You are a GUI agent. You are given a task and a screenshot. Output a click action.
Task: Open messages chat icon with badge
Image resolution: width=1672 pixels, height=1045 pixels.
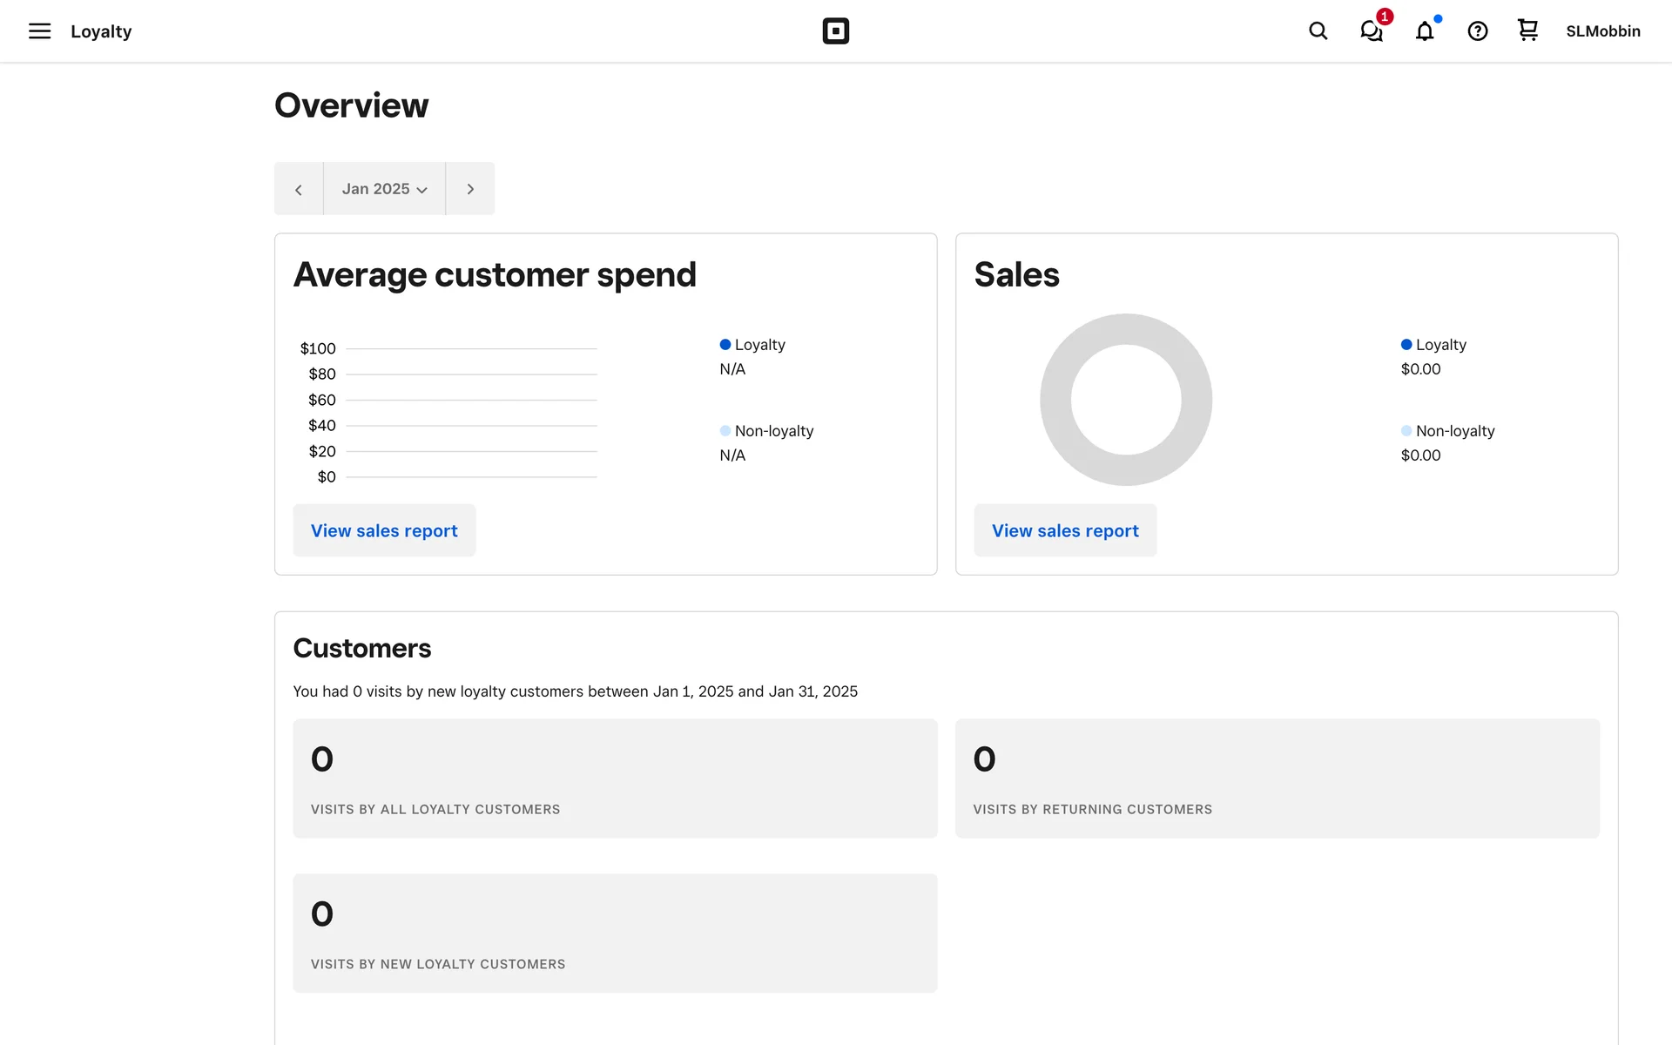click(1372, 31)
